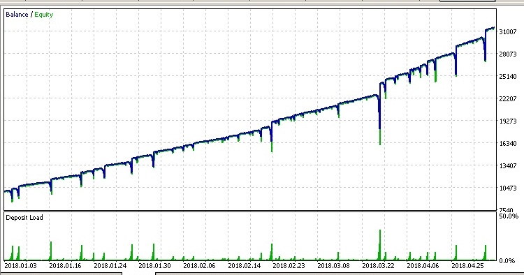Screen dimensions: 524x275
Task: Select the 19273 axis value
Action: (508, 121)
